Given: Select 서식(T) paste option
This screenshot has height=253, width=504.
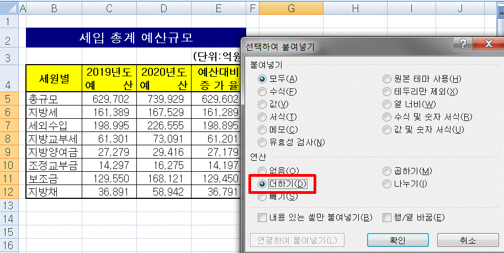Looking at the screenshot, I should [x=278, y=117].
